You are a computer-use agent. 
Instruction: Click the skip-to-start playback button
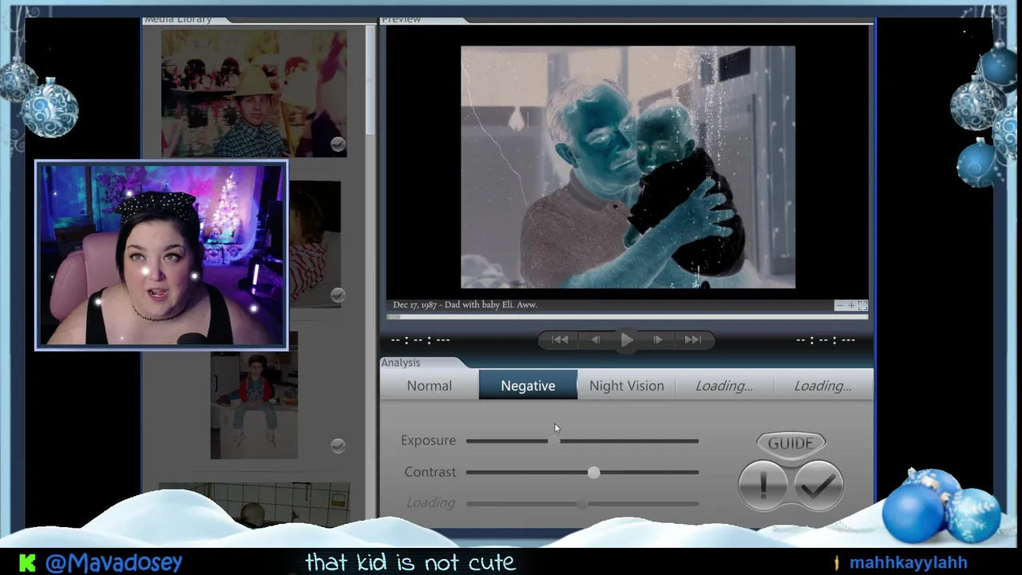click(x=560, y=340)
